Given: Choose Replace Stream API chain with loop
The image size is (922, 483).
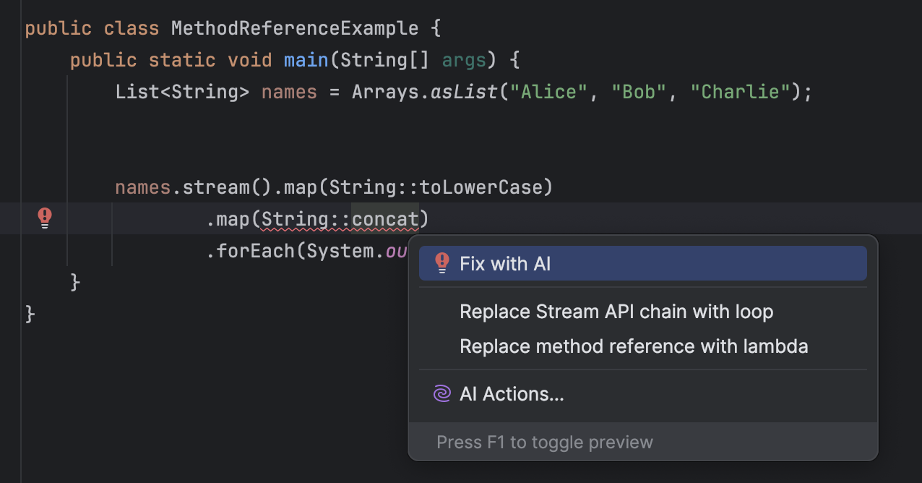Looking at the screenshot, I should pos(616,312).
